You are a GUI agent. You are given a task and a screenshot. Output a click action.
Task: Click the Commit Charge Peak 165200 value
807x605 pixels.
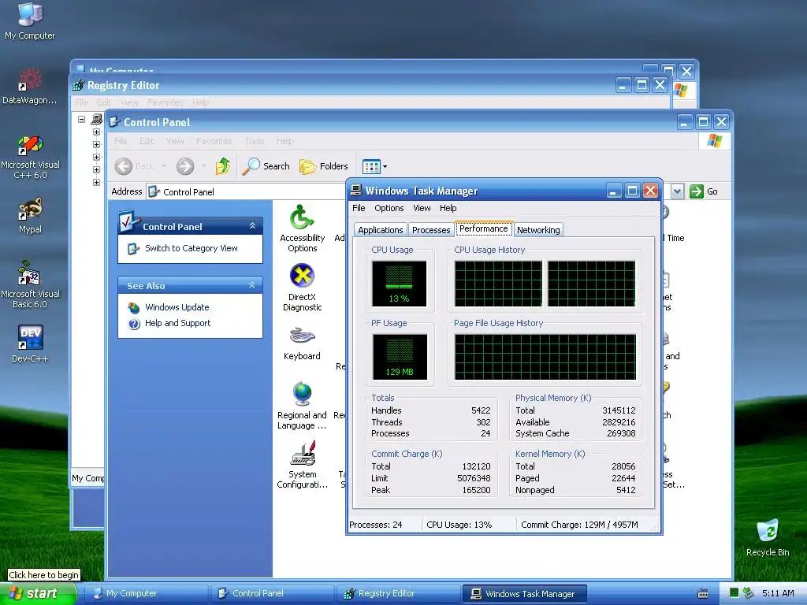click(476, 490)
